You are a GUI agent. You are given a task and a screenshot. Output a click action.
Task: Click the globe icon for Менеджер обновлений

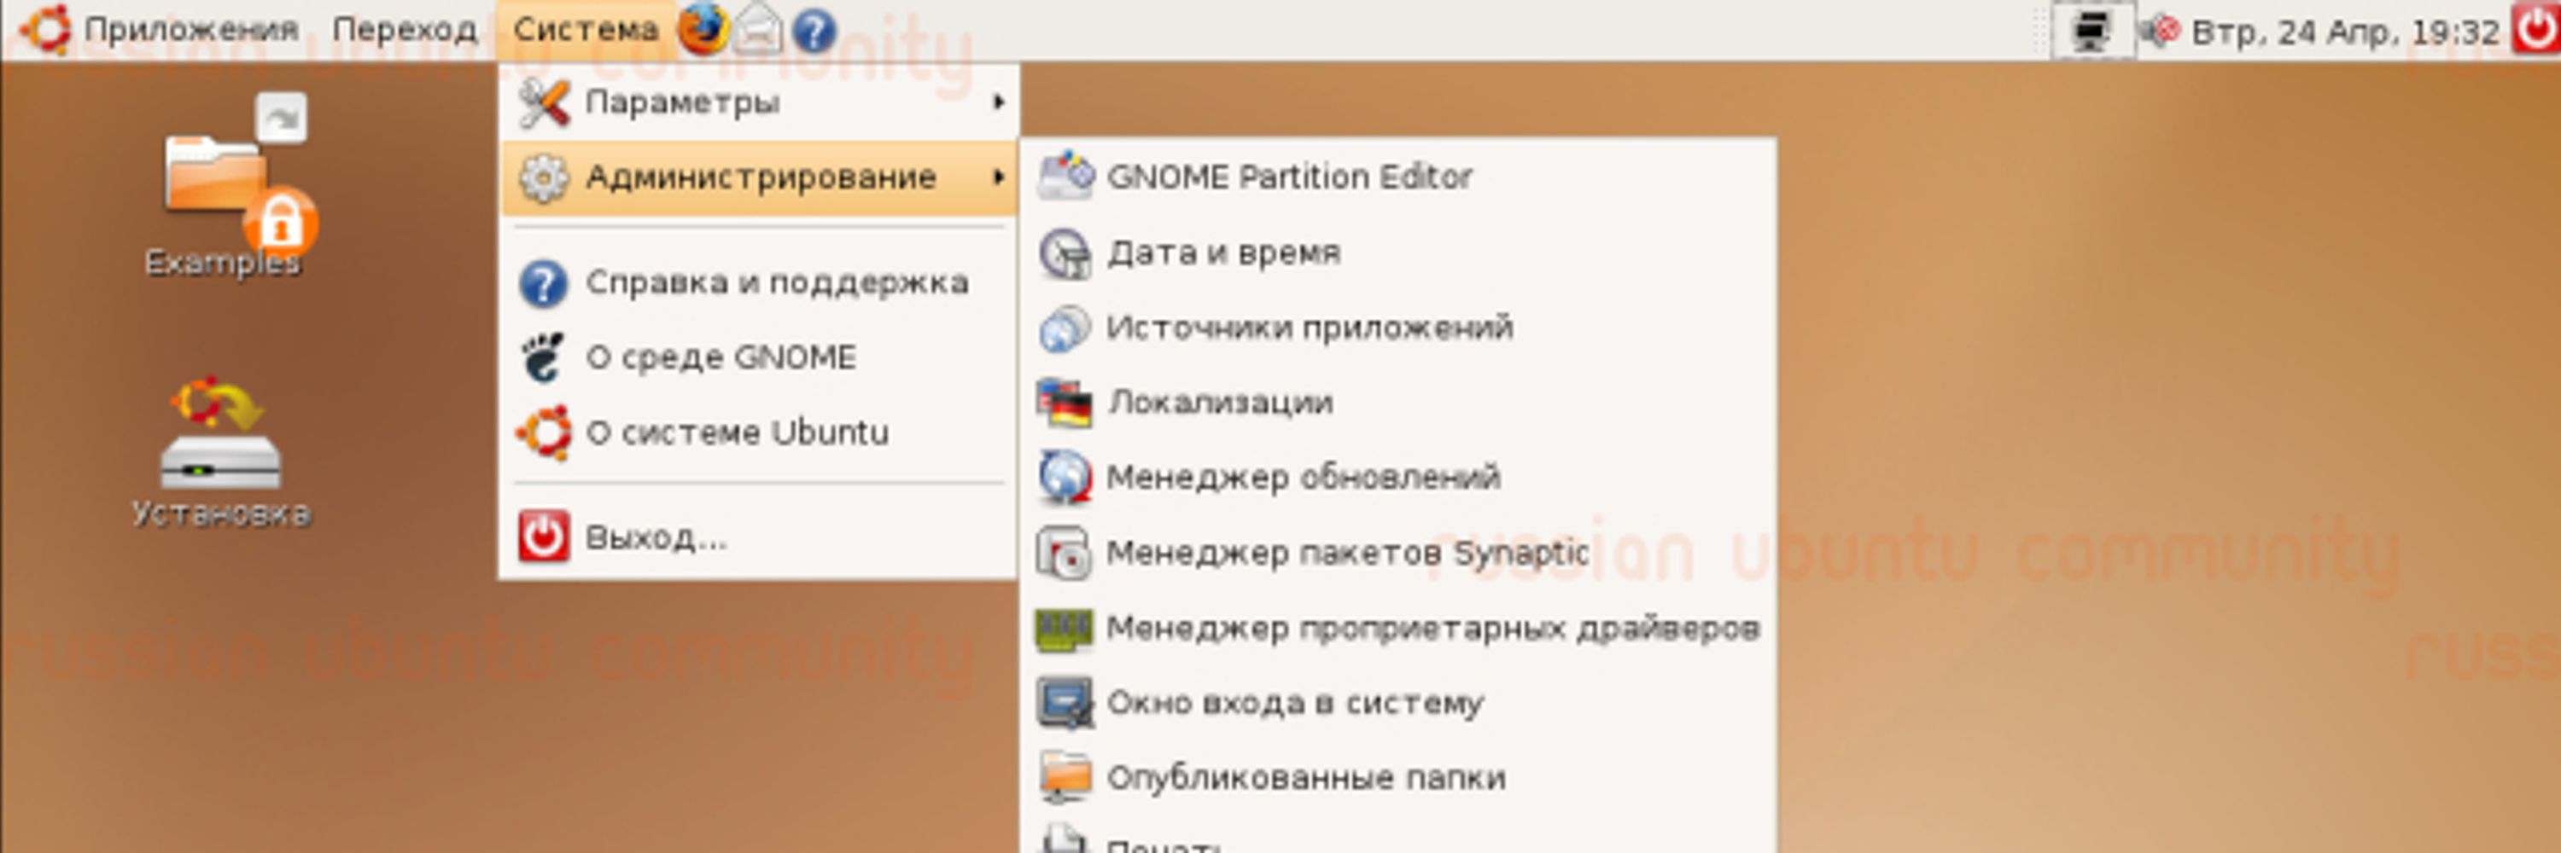click(1065, 478)
